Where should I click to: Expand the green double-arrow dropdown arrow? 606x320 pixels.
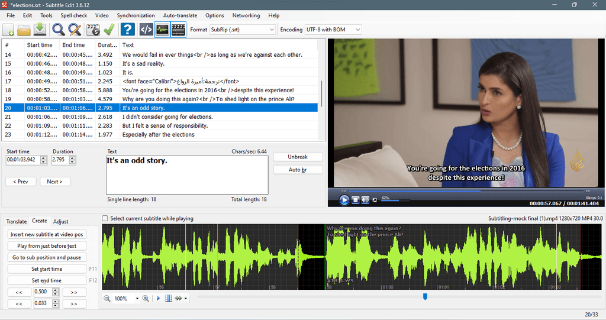pyautogui.click(x=185, y=298)
